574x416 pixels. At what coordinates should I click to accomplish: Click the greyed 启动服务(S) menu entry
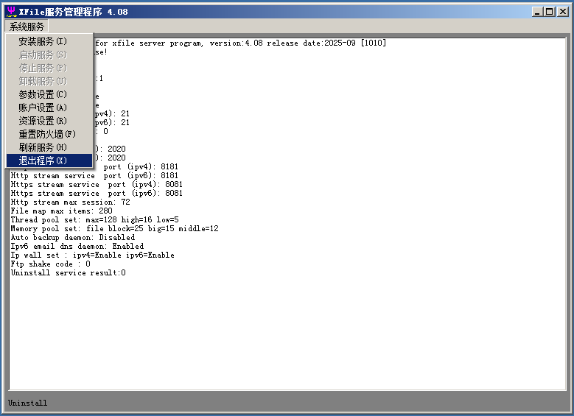pyautogui.click(x=43, y=54)
